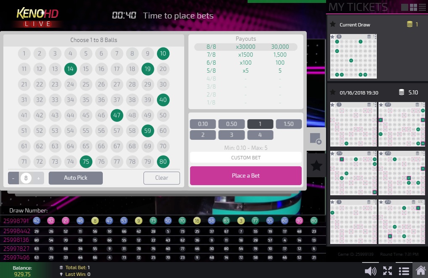Open options dots on Current Draw ticket
The image size is (428, 278).
[x=375, y=37]
